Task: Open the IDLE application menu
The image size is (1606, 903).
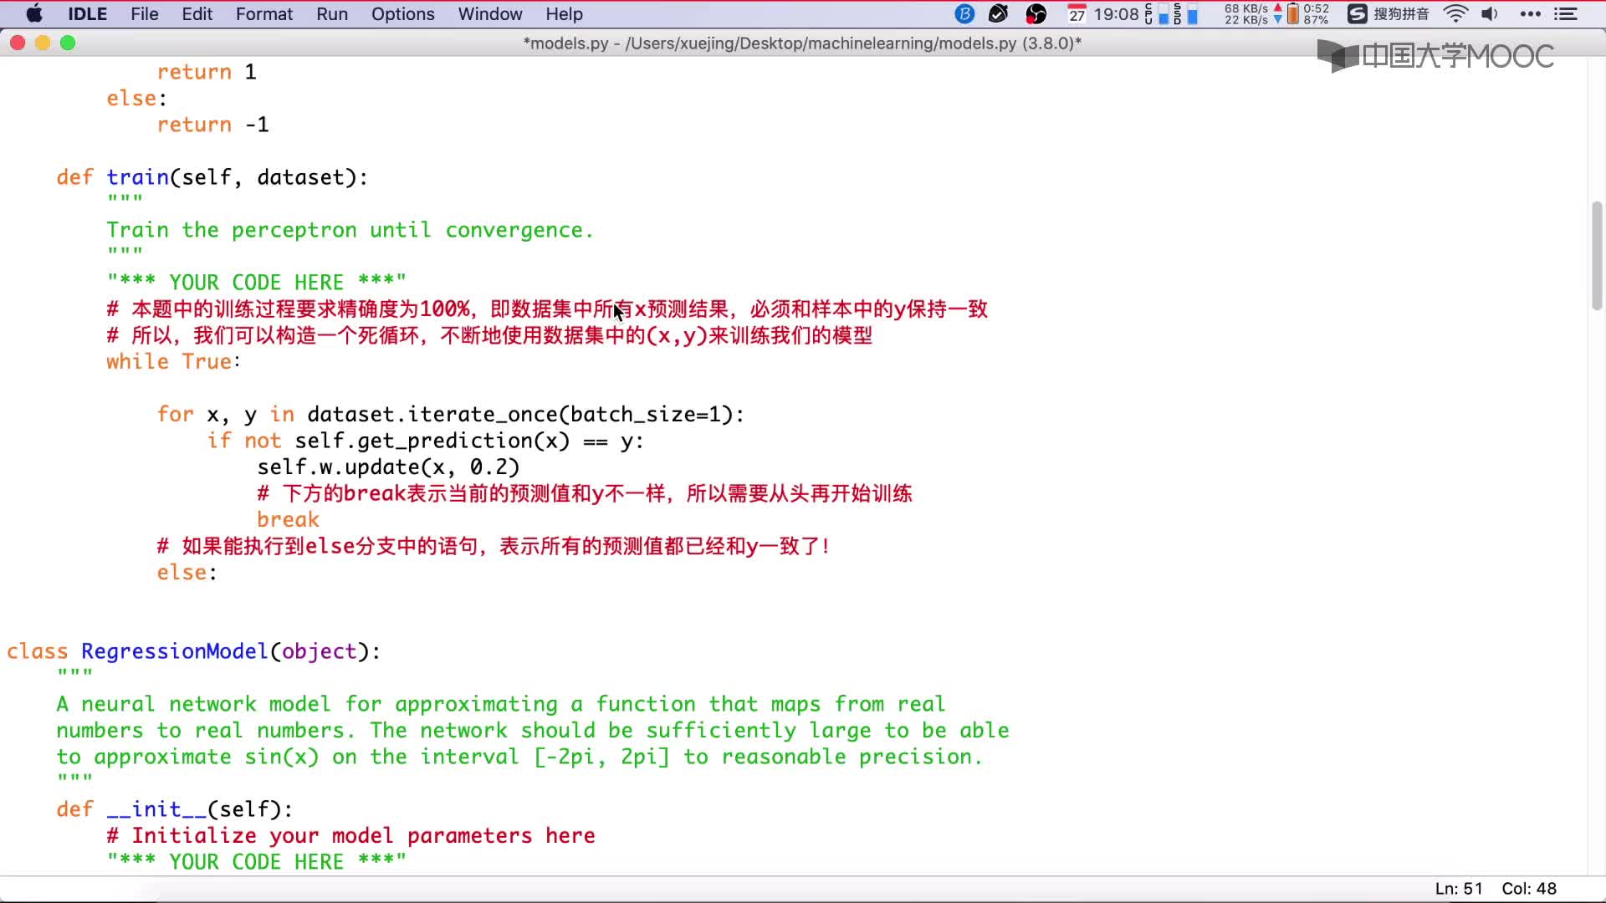Action: (87, 14)
